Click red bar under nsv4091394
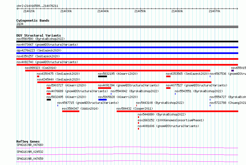246x165 pixels. pyautogui.click(x=105, y=88)
